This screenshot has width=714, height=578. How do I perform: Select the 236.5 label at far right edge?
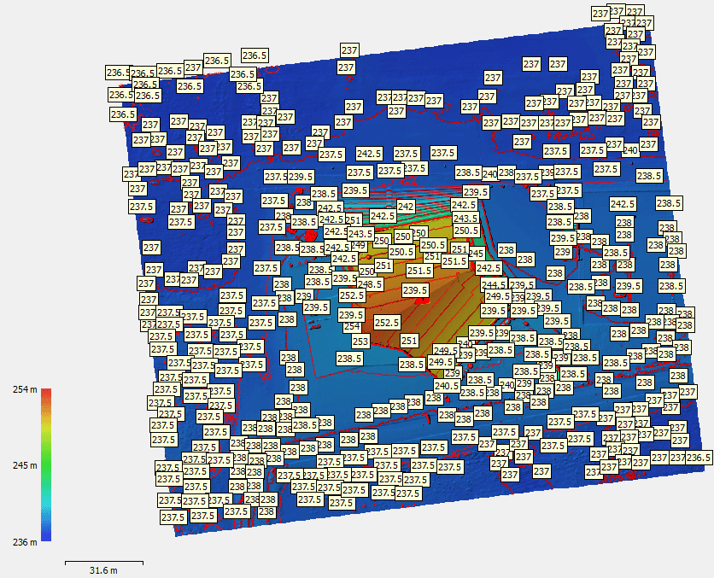pos(699,458)
